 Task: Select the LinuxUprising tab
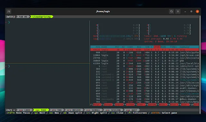42,17
